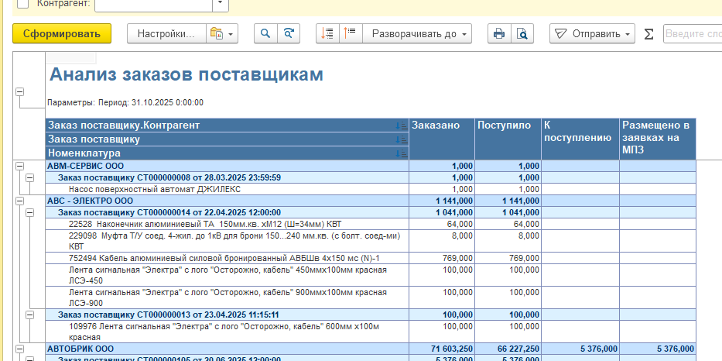Open the Отправить dropdown menu
Viewport: 722px width, 361px height.
pyautogui.click(x=592, y=34)
